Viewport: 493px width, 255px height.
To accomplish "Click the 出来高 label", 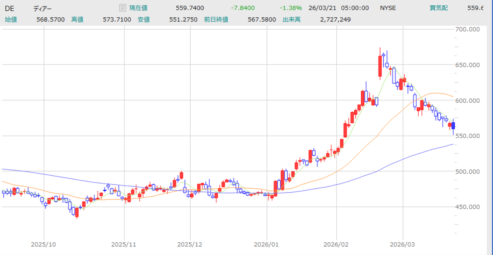I will [292, 19].
